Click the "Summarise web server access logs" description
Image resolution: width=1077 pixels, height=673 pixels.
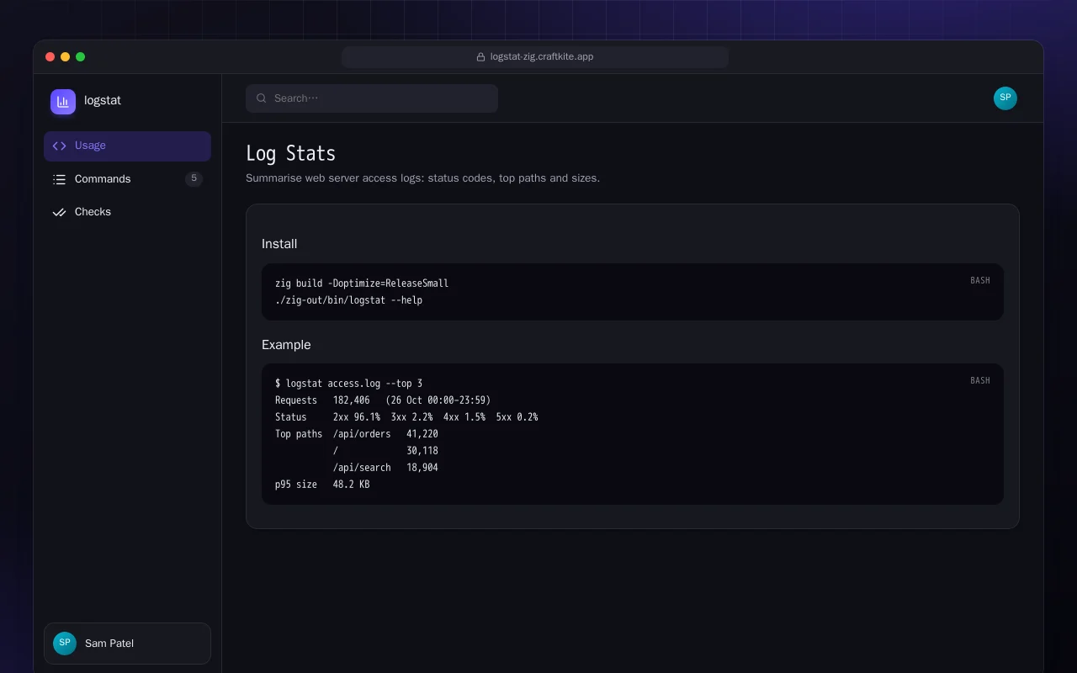pos(422,178)
